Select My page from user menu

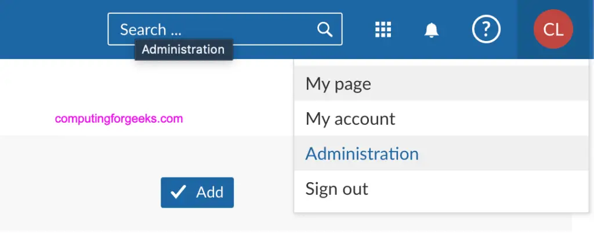(441, 83)
